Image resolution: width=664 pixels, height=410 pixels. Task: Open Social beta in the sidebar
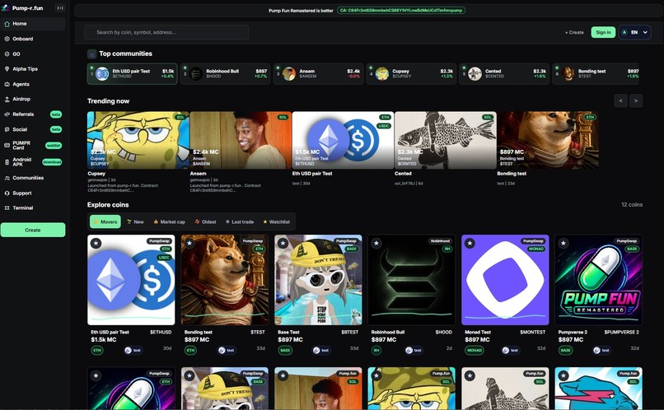pyautogui.click(x=33, y=129)
